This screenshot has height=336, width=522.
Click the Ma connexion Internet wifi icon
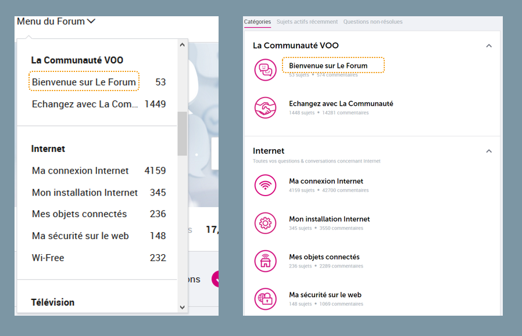pyautogui.click(x=265, y=185)
